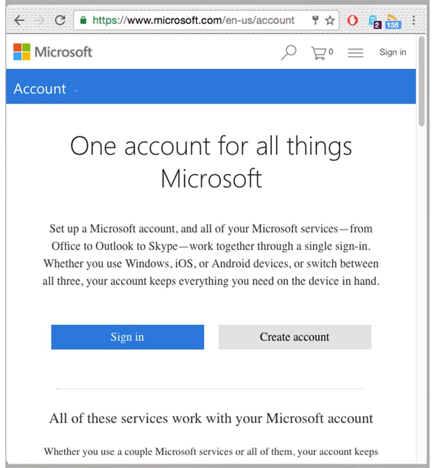435x468 pixels.
Task: Open the browser three-dot menu
Action: (414, 20)
